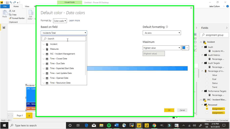Viewport: 230px width, 129px height.
Task: Open the File tab
Action: point(5,6)
